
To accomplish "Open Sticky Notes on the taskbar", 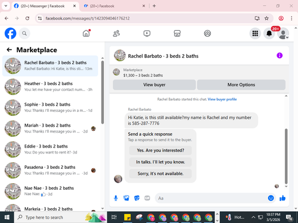I will (x=128, y=217).
